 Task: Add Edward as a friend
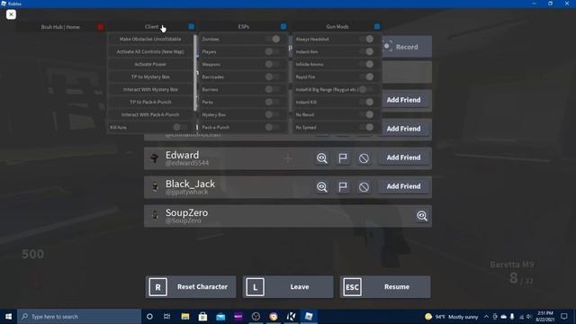[x=403, y=157]
